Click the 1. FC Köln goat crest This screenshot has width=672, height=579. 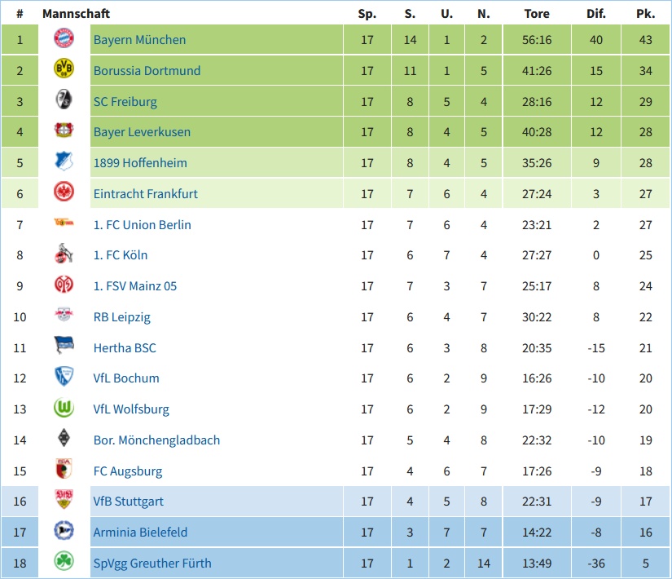[64, 254]
